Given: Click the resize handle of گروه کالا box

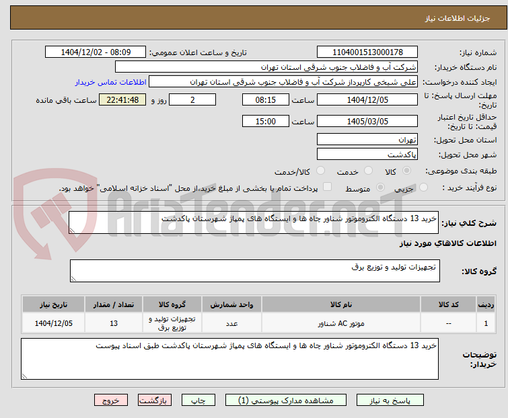Looking at the screenshot, I should point(73,279).
